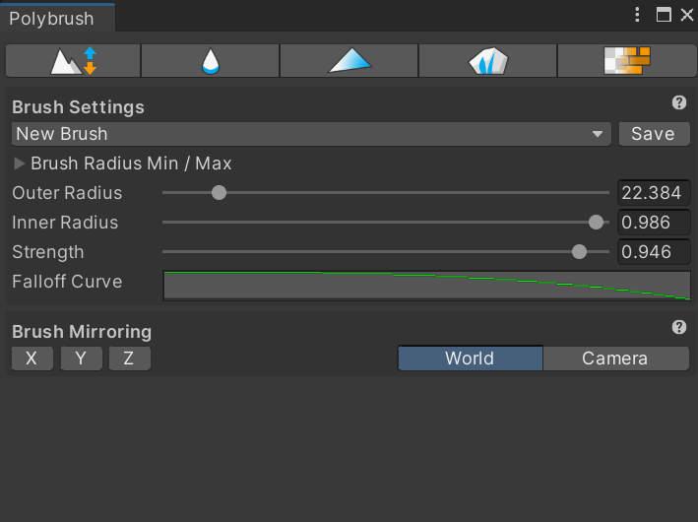The height and width of the screenshot is (522, 698).
Task: Click the Inner Radius label
Action: (65, 223)
